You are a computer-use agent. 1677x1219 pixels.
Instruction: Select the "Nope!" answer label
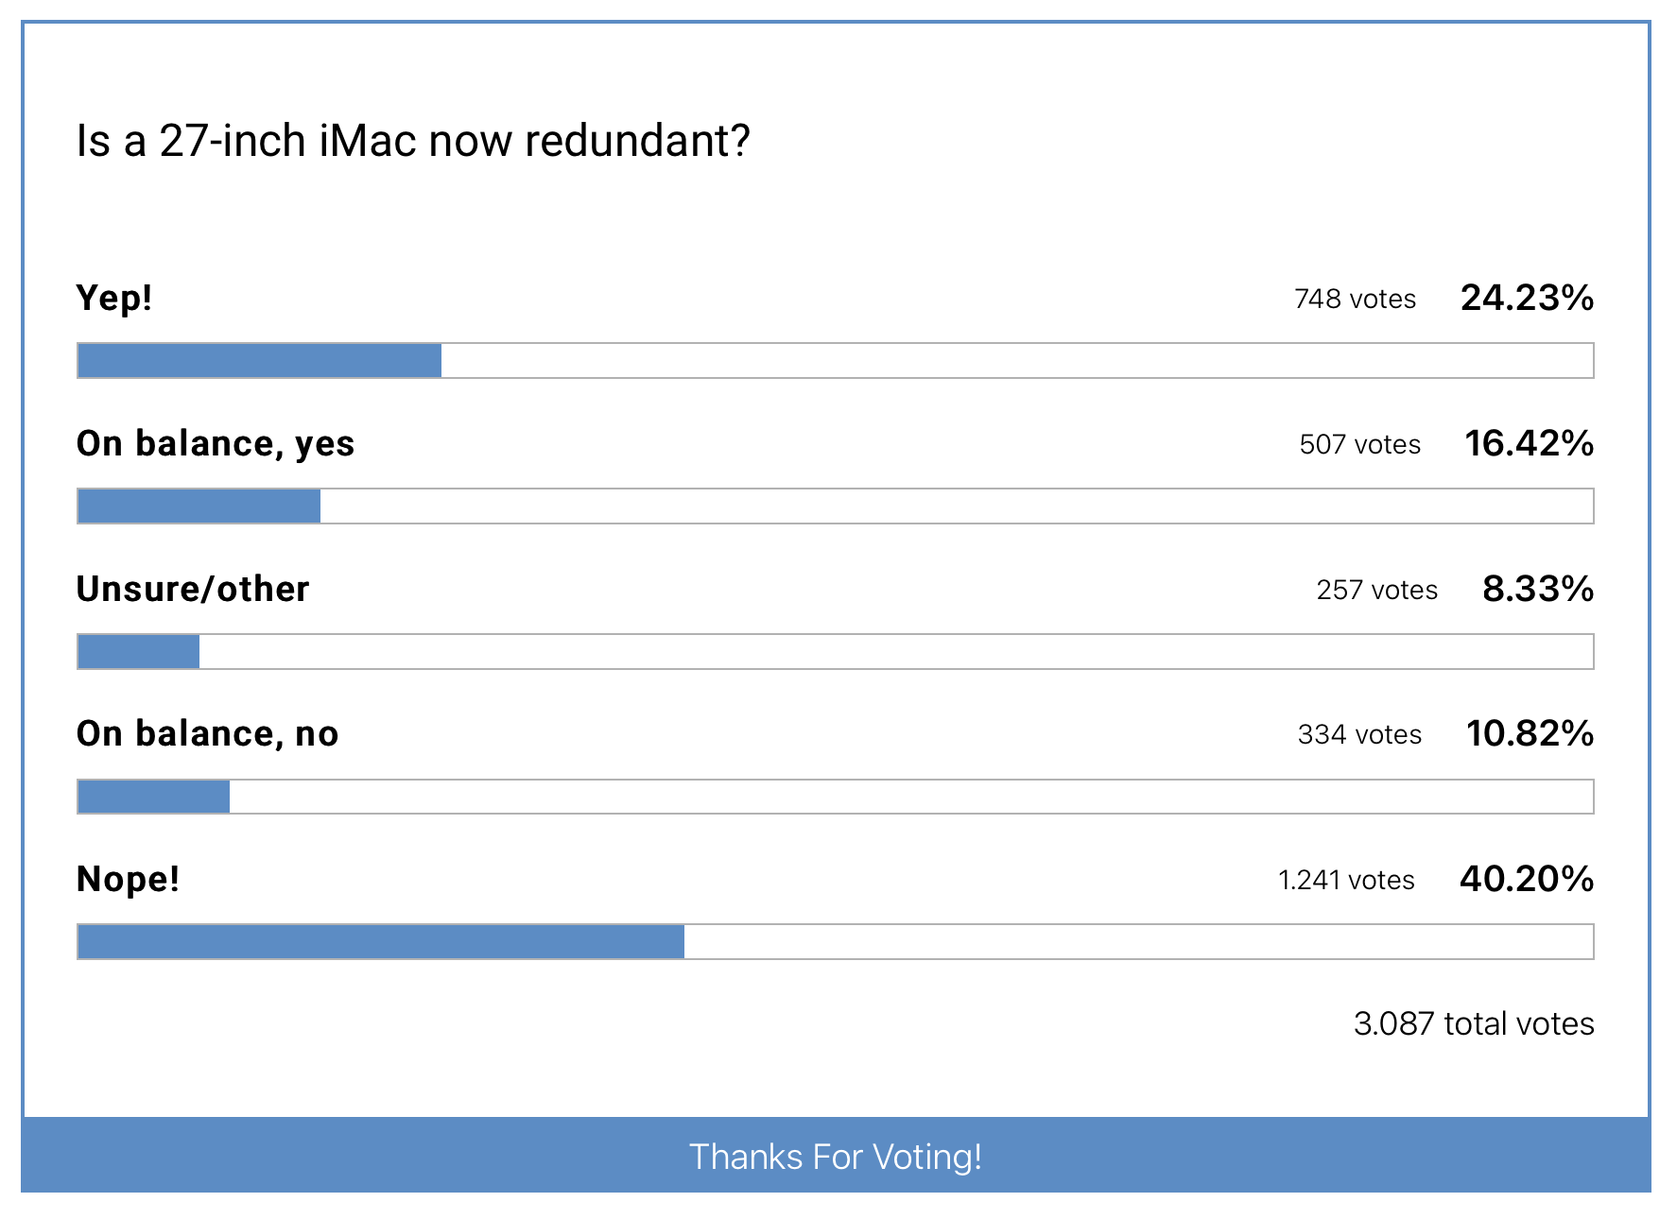click(x=128, y=880)
